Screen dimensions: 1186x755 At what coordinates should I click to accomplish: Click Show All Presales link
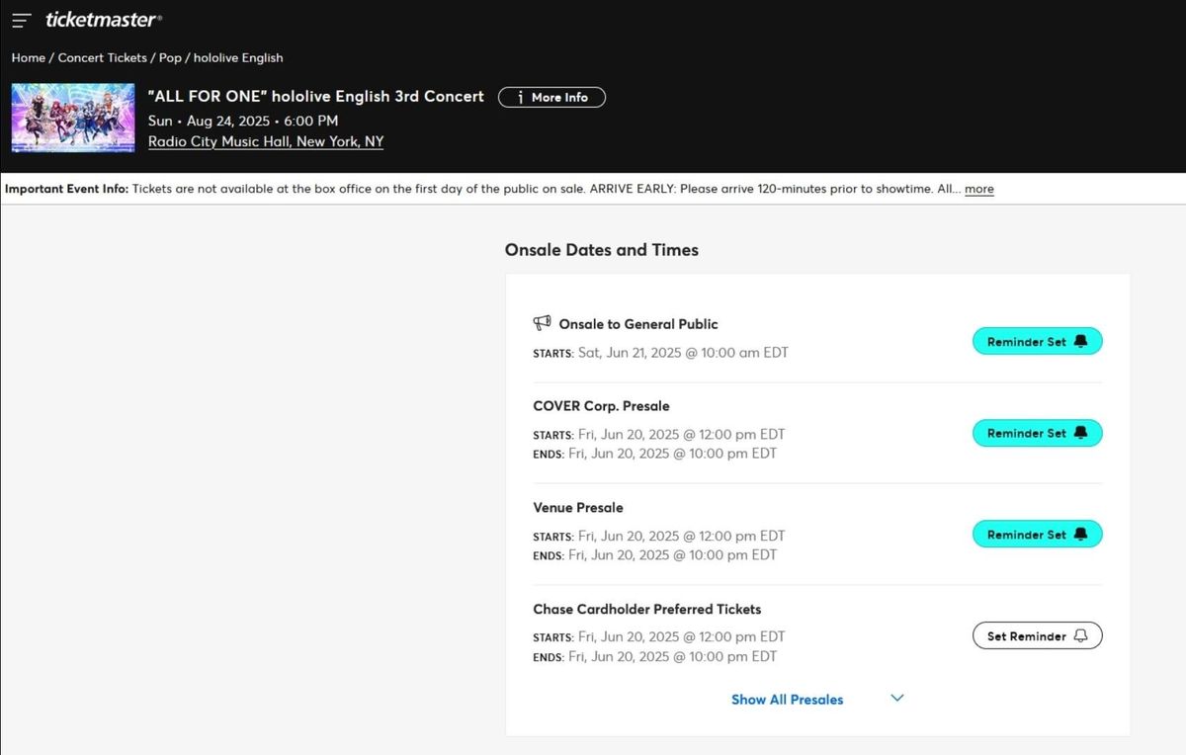point(788,700)
